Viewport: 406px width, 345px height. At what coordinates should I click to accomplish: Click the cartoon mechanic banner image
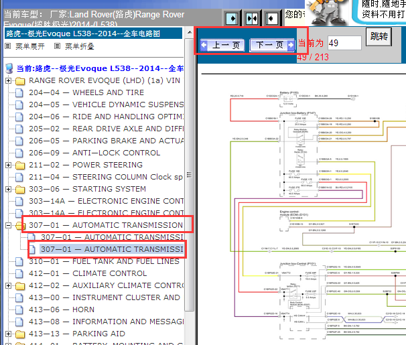(327, 13)
